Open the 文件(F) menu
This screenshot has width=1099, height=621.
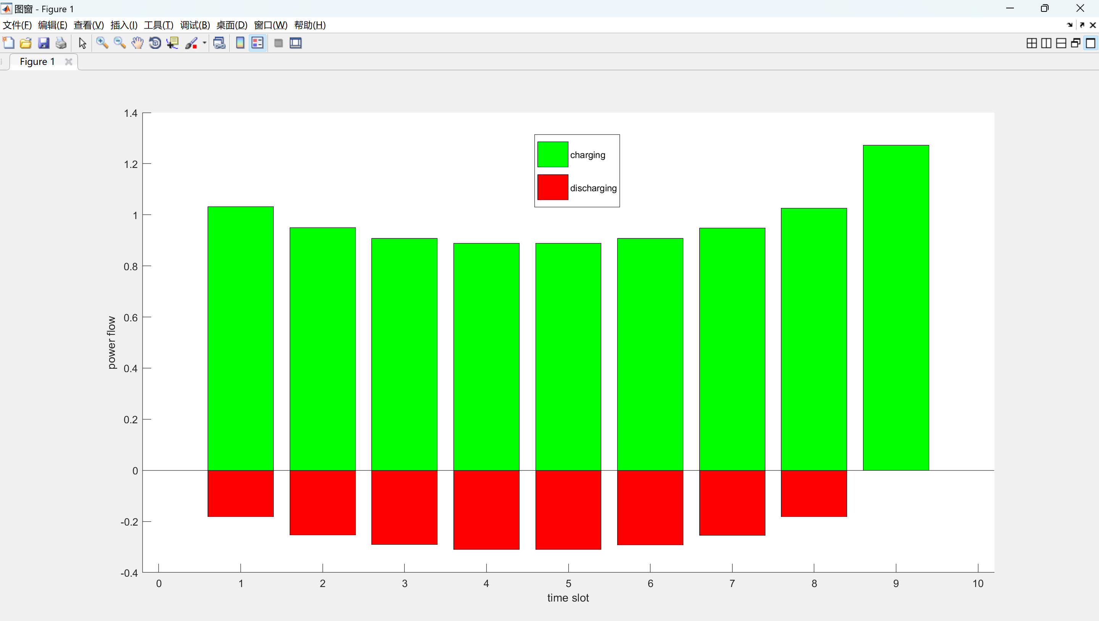tap(17, 25)
